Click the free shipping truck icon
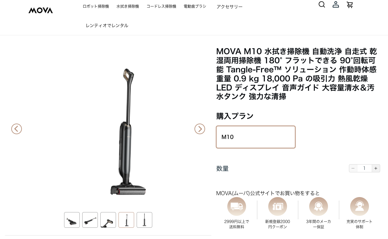Image resolution: width=388 pixels, height=239 pixels. coord(237,206)
